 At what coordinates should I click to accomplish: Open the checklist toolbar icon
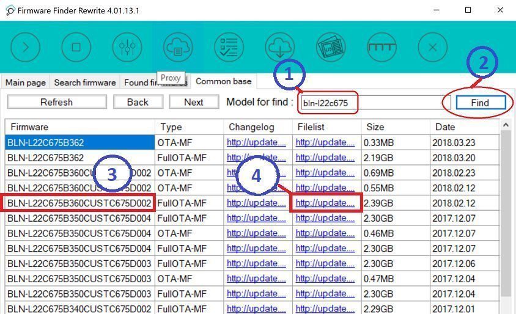(229, 46)
